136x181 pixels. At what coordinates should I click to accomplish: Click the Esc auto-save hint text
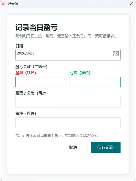(57, 135)
